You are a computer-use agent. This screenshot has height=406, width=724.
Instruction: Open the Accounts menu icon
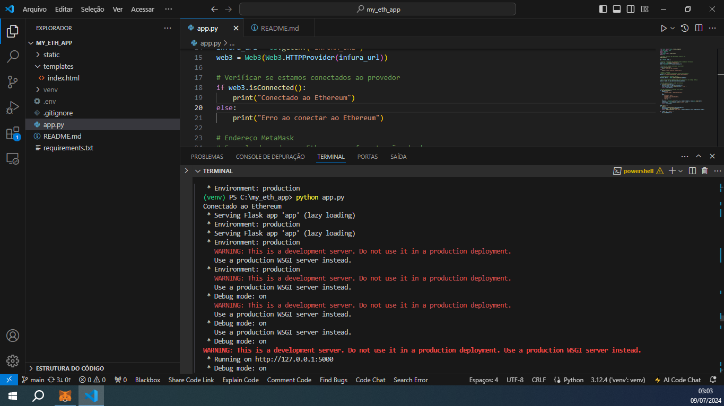pos(13,336)
